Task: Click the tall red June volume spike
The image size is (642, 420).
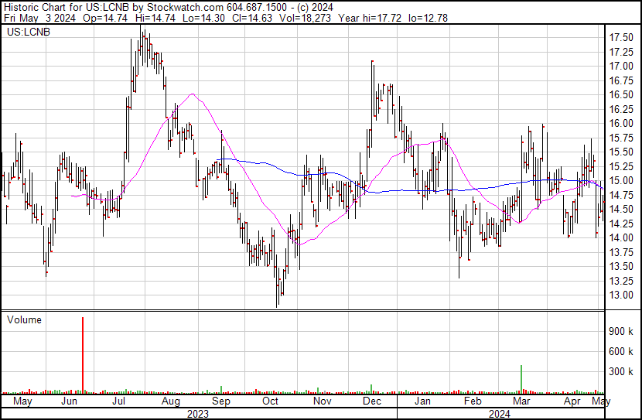Action: pyautogui.click(x=83, y=355)
